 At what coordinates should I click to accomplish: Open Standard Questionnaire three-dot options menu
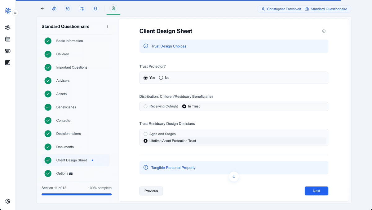[108, 27]
